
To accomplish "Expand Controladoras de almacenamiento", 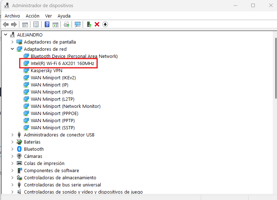I will (x=13, y=177).
